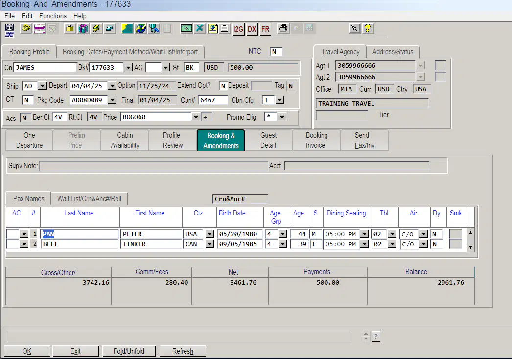Image resolution: width=512 pixels, height=359 pixels.
Task: Click the Royal Caribbean crown-and-anchor logo icon
Action: tap(9, 30)
